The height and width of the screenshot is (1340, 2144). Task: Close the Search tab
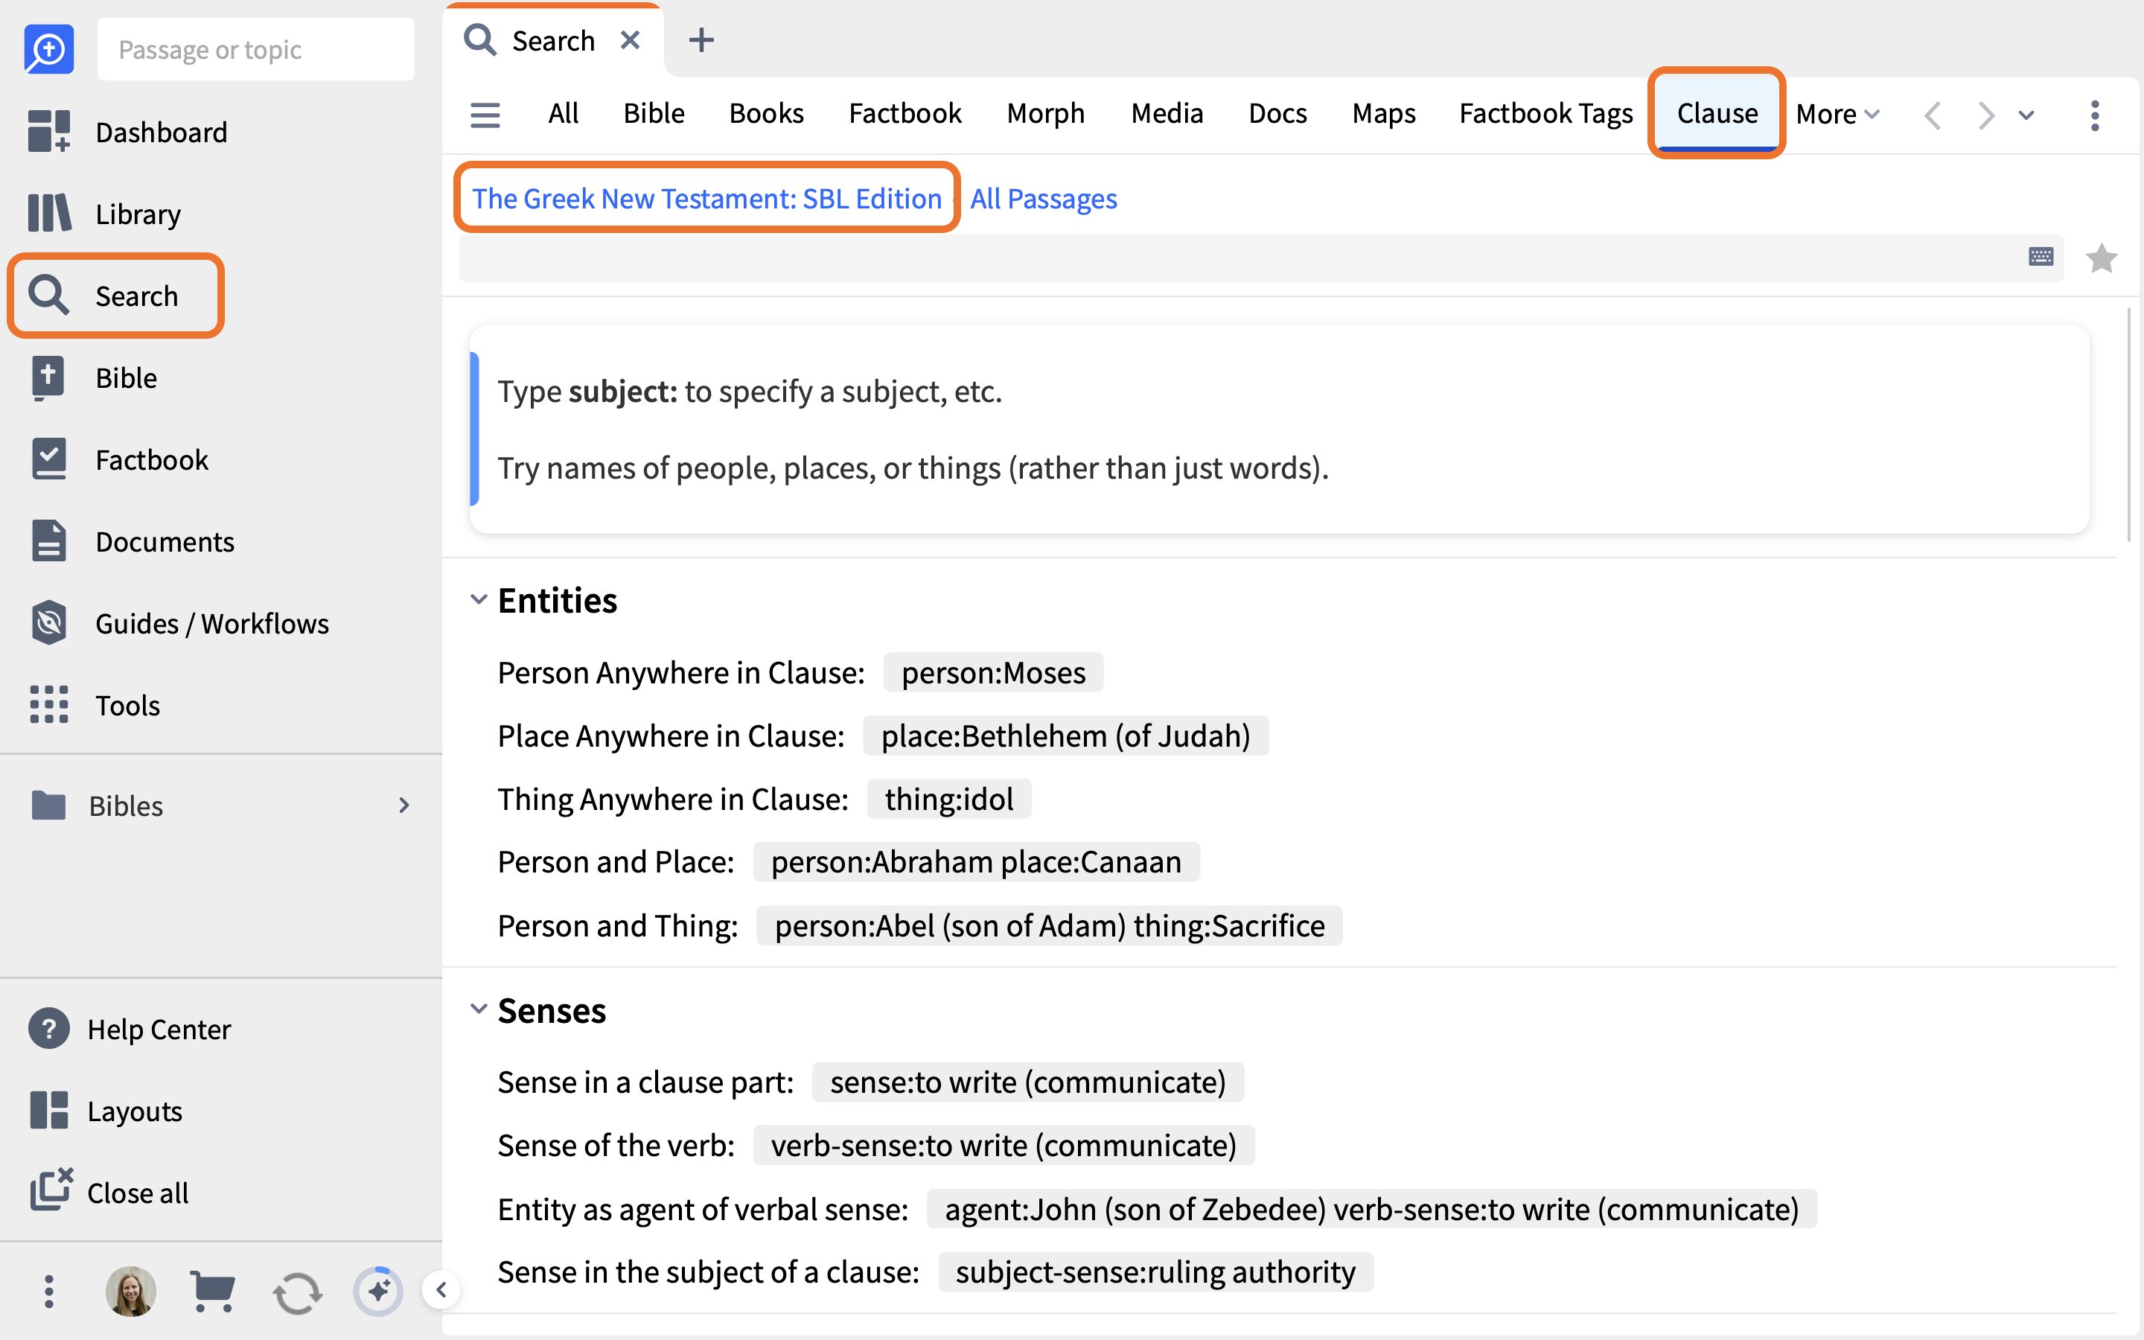click(630, 40)
